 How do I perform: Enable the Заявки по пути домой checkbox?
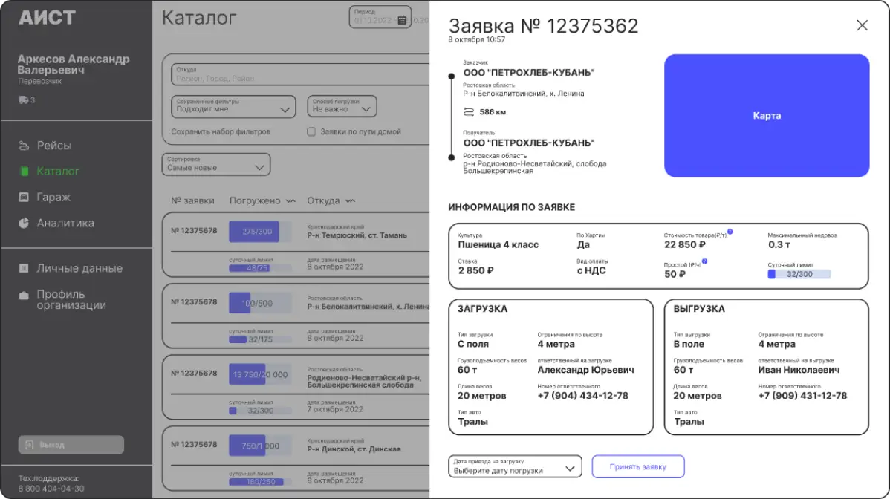pos(312,131)
